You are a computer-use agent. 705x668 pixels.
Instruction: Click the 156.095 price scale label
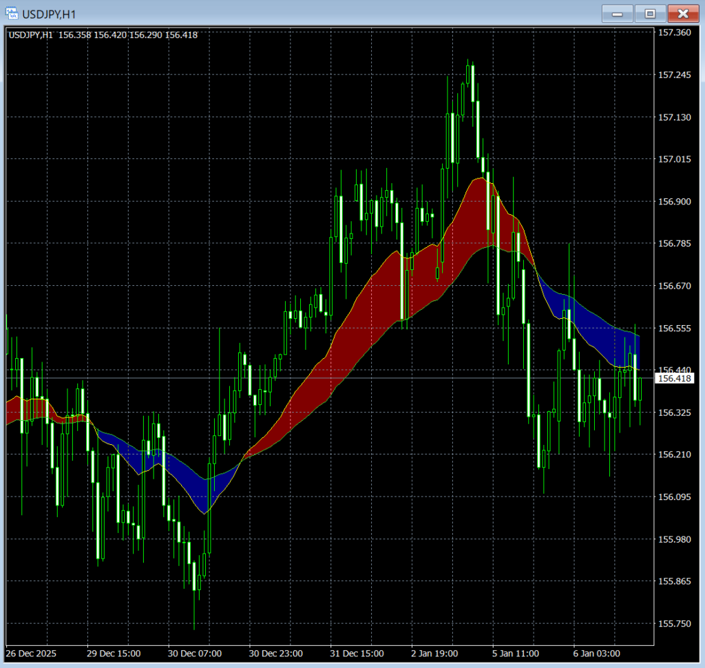[674, 497]
